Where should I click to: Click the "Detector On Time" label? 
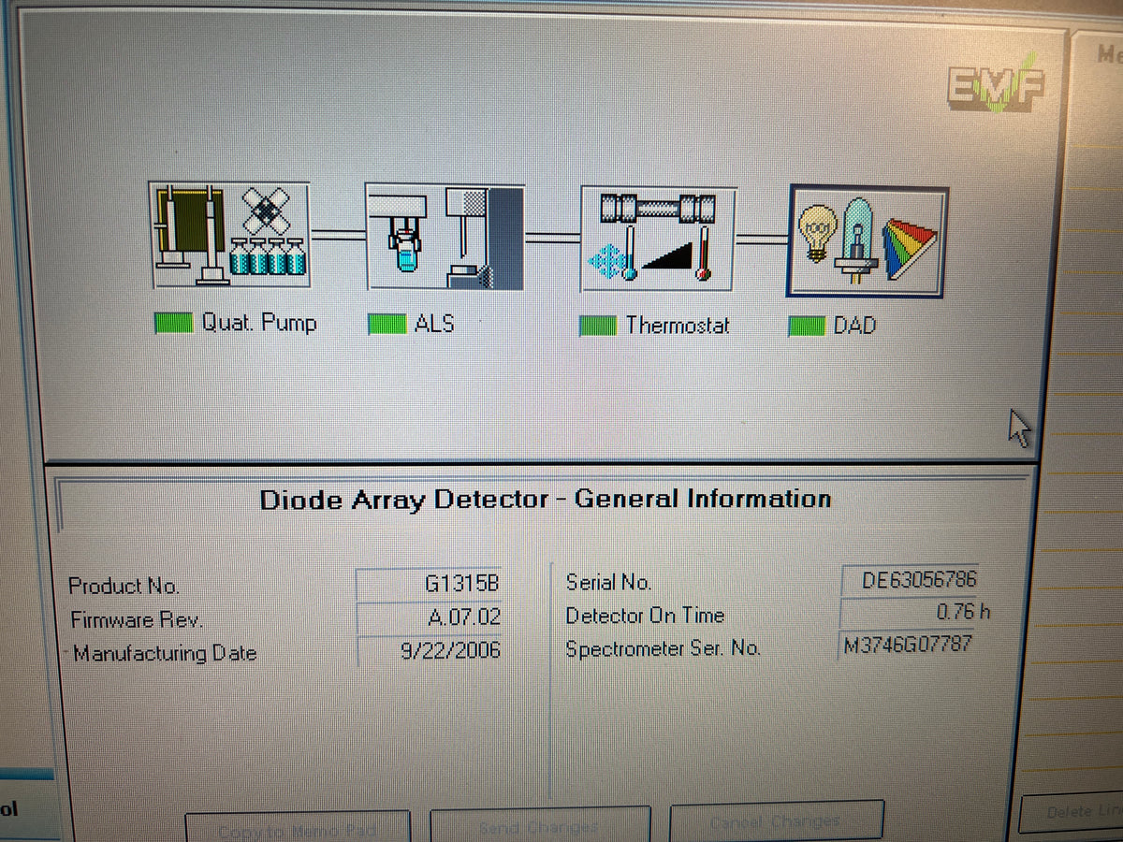[645, 616]
